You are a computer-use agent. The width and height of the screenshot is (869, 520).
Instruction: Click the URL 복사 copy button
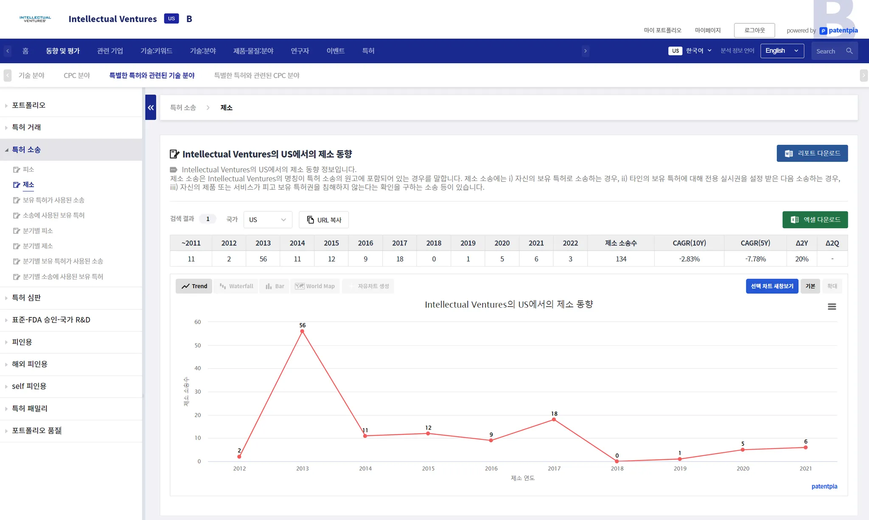tap(324, 220)
